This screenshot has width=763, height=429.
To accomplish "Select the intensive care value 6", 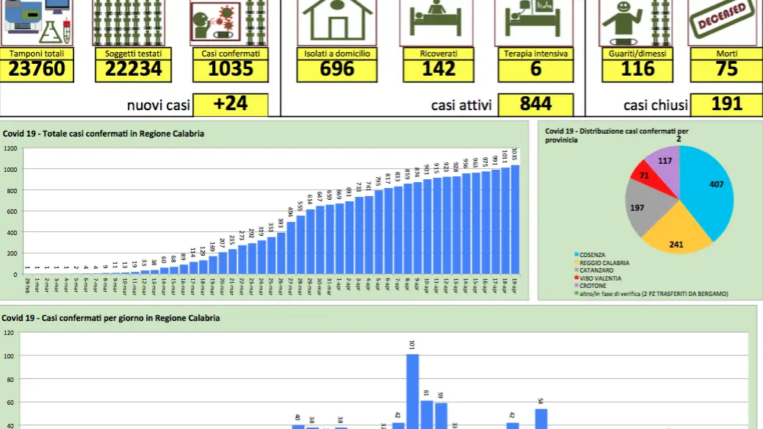I will (536, 70).
